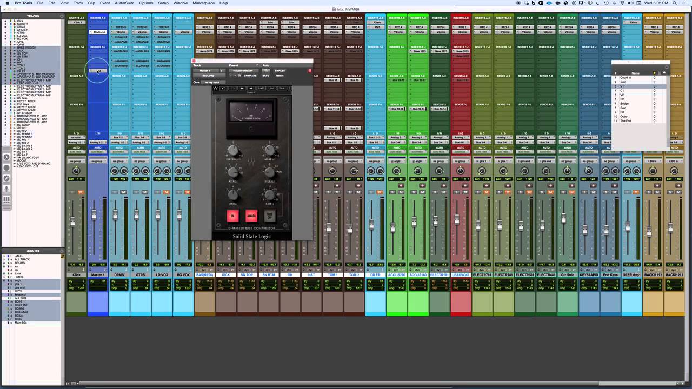Open the Click track no input selector
The height and width of the screenshot is (389, 692).
(77, 137)
